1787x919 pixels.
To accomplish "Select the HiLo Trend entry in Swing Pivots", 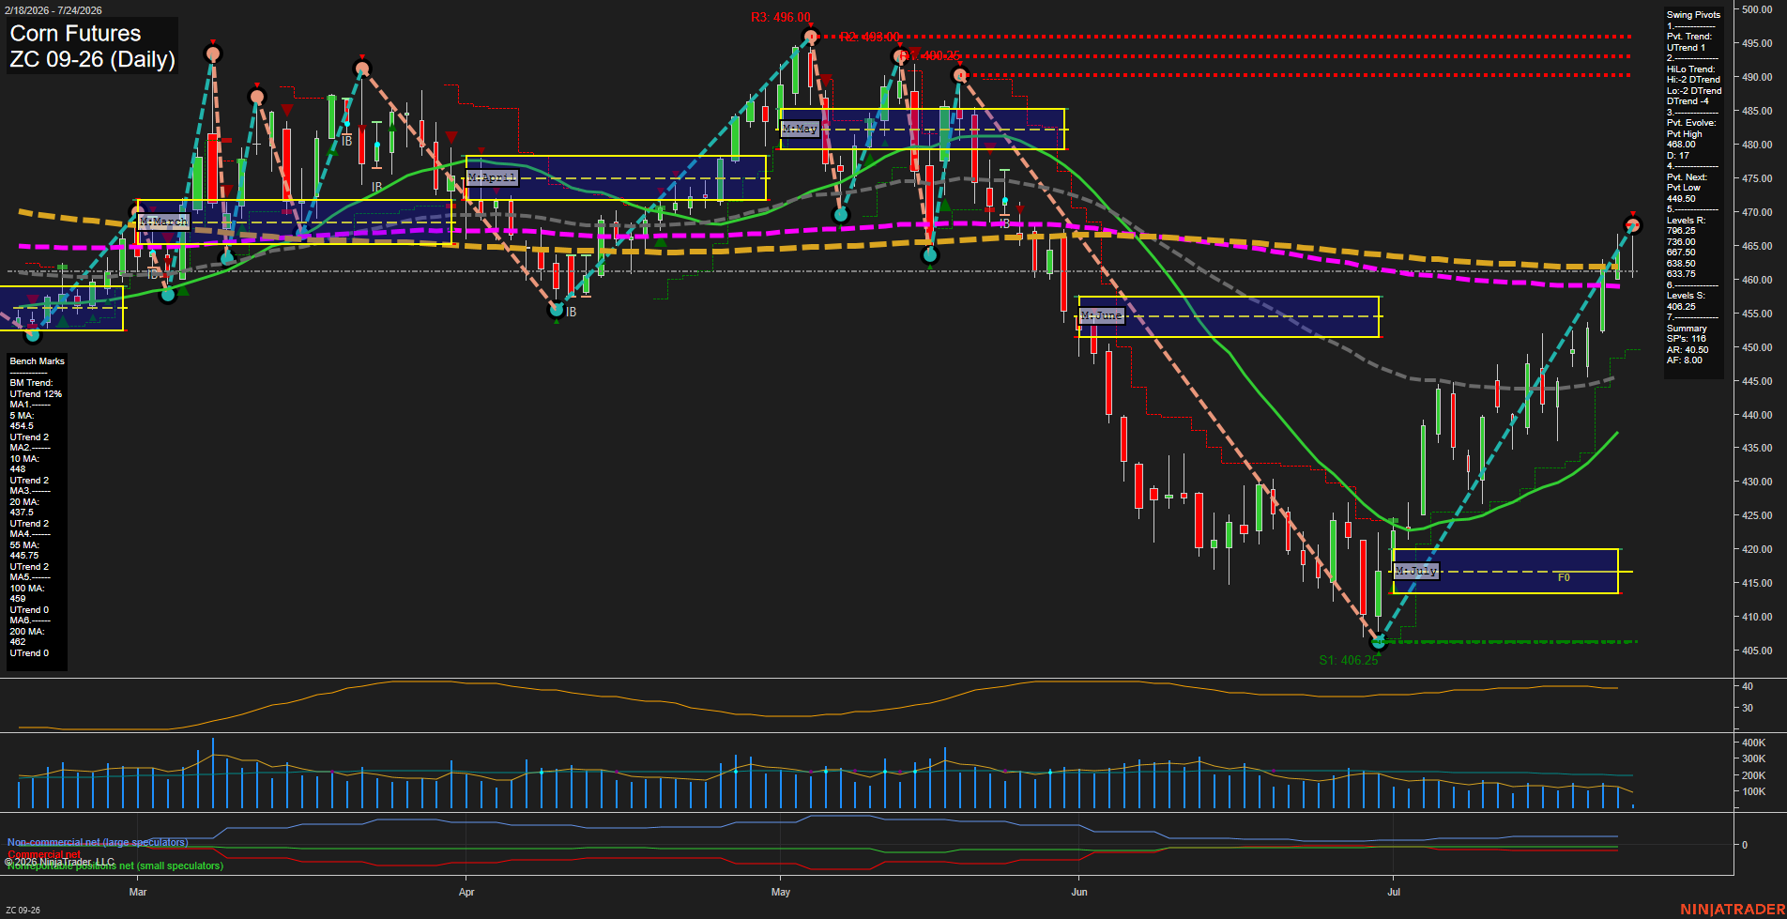I will pyautogui.click(x=1690, y=69).
